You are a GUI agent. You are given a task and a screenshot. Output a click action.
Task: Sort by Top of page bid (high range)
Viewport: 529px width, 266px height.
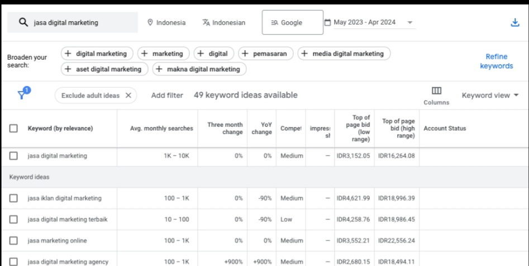coord(398,129)
